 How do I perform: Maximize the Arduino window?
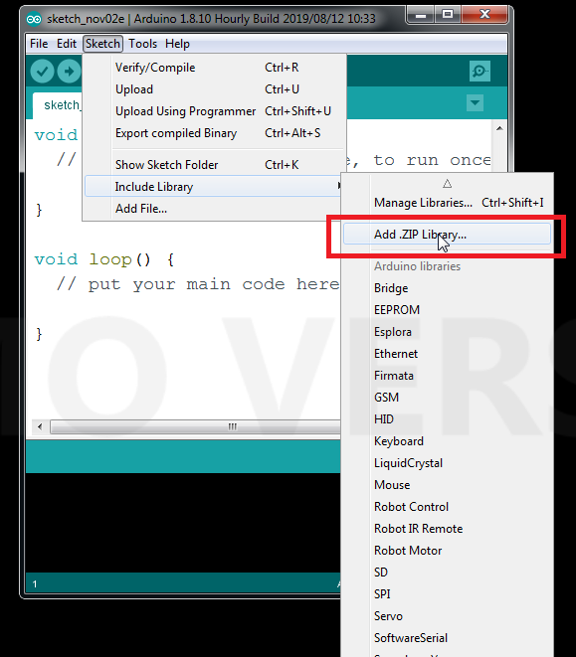coord(448,16)
